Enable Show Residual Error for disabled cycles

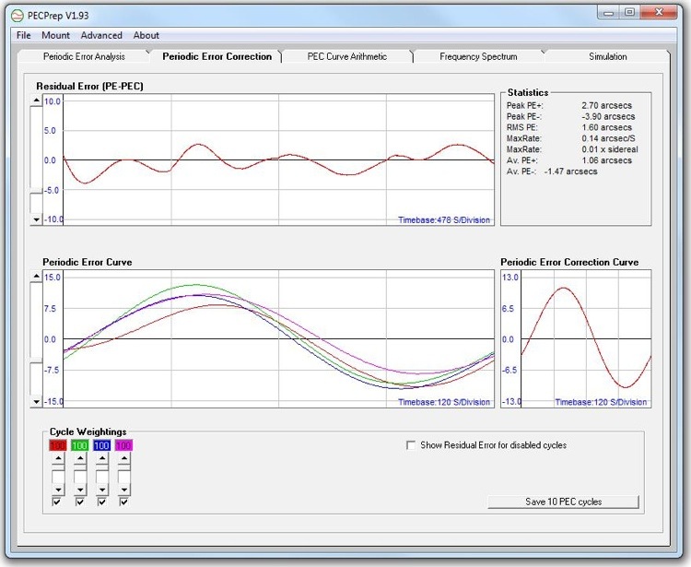point(411,445)
